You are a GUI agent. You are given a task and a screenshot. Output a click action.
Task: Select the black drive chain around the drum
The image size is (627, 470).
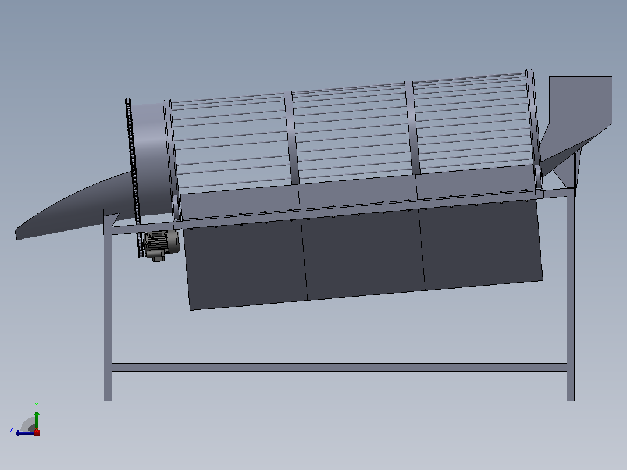point(133,176)
